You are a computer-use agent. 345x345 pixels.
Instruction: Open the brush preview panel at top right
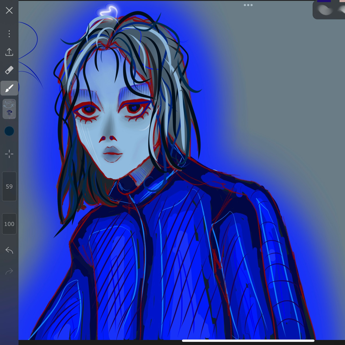click(x=329, y=10)
